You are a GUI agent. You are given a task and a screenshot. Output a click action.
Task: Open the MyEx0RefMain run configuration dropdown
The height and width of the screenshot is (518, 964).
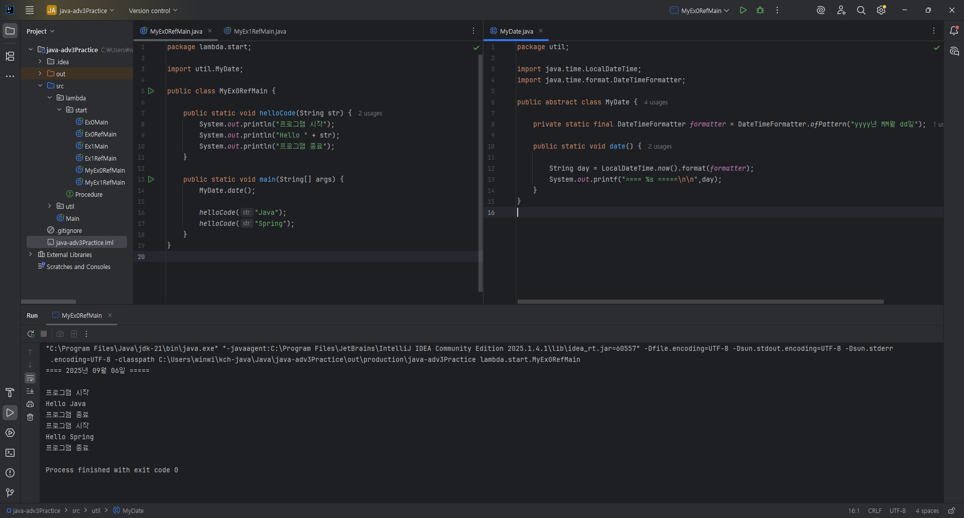pos(699,11)
